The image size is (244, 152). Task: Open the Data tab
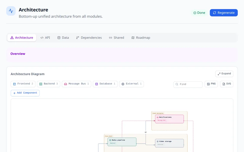63,38
